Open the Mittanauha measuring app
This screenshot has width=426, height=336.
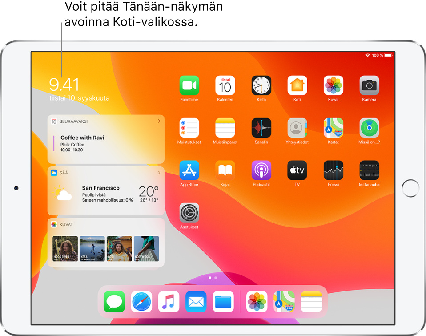pos(369,170)
